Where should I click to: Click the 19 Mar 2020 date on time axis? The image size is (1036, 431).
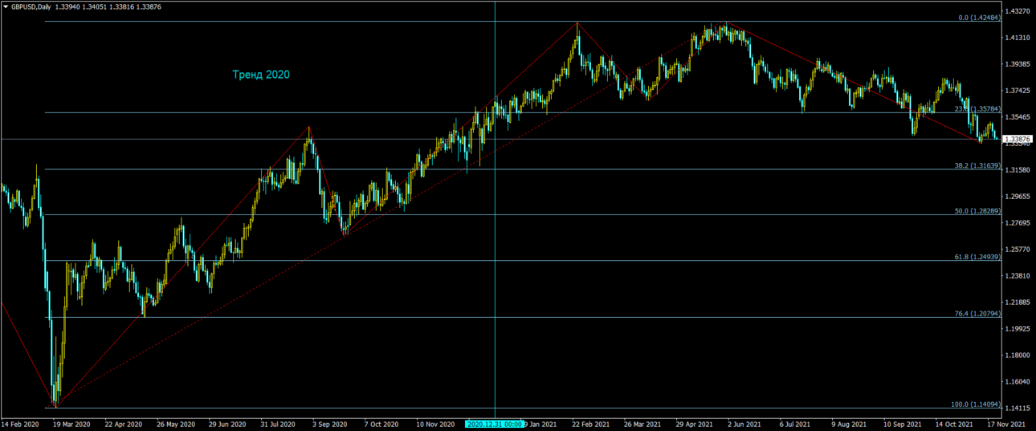coord(71,424)
